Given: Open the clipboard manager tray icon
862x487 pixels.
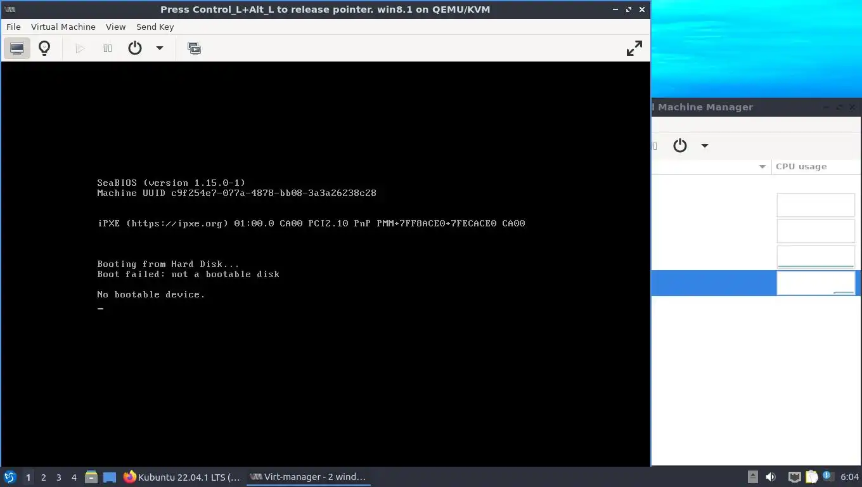Looking at the screenshot, I should 812,477.
